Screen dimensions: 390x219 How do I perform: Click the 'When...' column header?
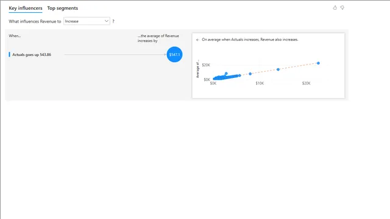coord(15,36)
